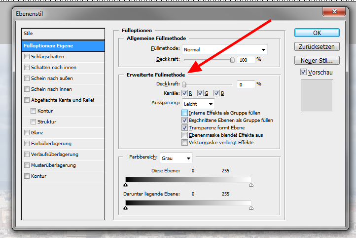Click the general Deckkraft slider handle
Viewport: 356px width, 238px height.
(x=232, y=60)
